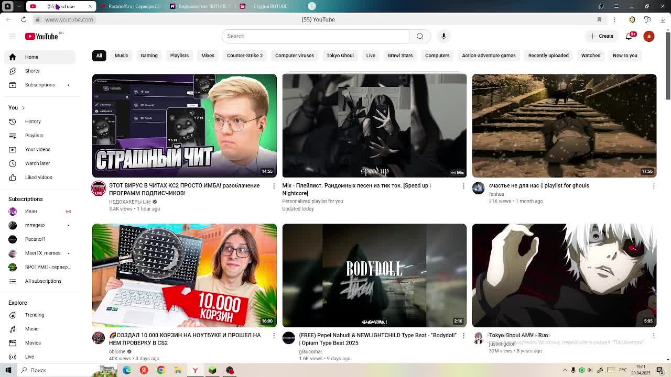
Task: Open All subscriptions in the sidebar
Action: click(42, 281)
